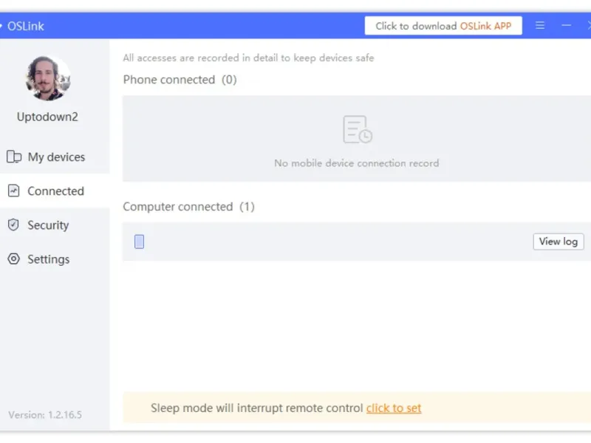Switch to the Connected section
This screenshot has width=591, height=443.
tap(55, 190)
